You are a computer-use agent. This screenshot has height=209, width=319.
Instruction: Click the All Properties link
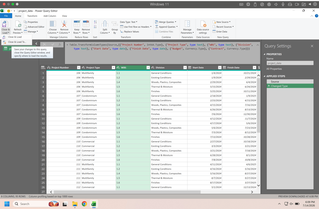(274, 69)
